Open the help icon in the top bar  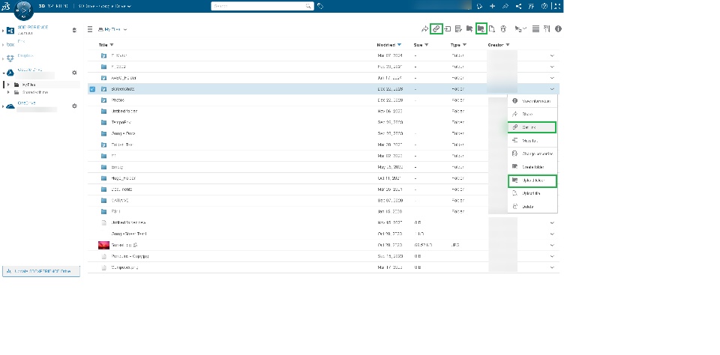pyautogui.click(x=544, y=6)
